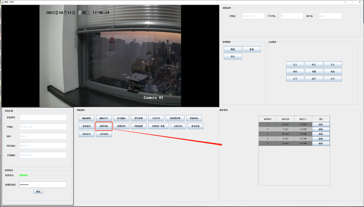Delete the 23.mp3 audio row
The image size is (364, 207).
[321, 143]
